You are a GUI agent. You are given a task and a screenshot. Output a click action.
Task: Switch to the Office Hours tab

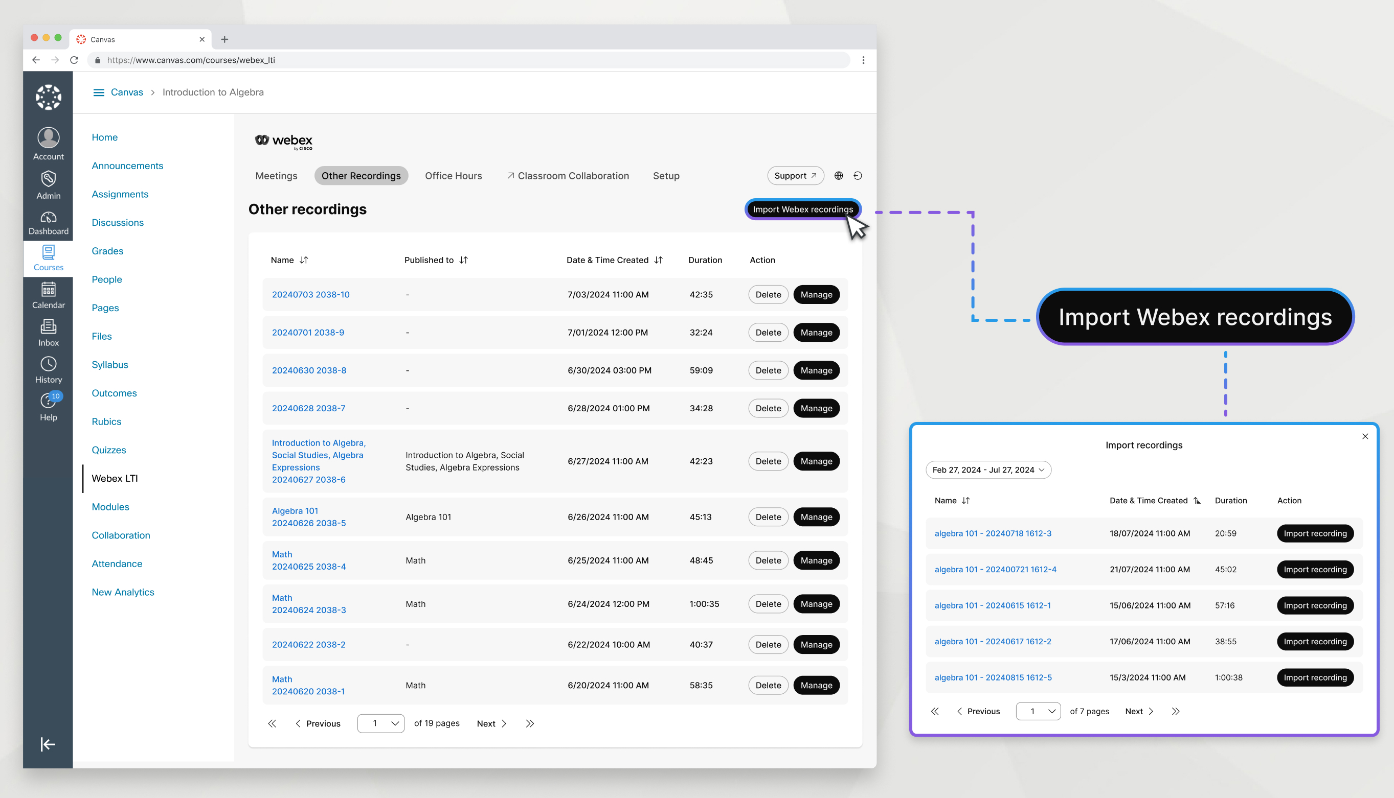tap(453, 175)
